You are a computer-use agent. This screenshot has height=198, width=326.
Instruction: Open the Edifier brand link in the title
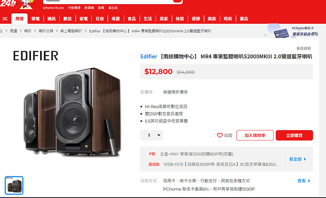pos(149,56)
